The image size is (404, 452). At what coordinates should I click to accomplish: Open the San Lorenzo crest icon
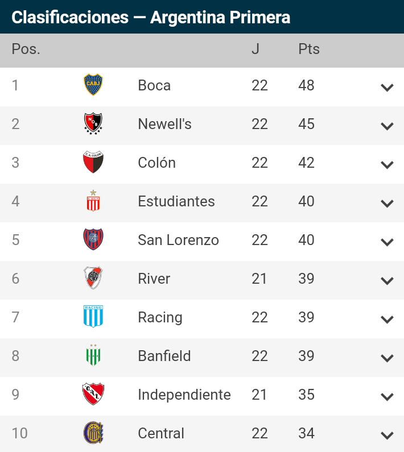pos(93,239)
